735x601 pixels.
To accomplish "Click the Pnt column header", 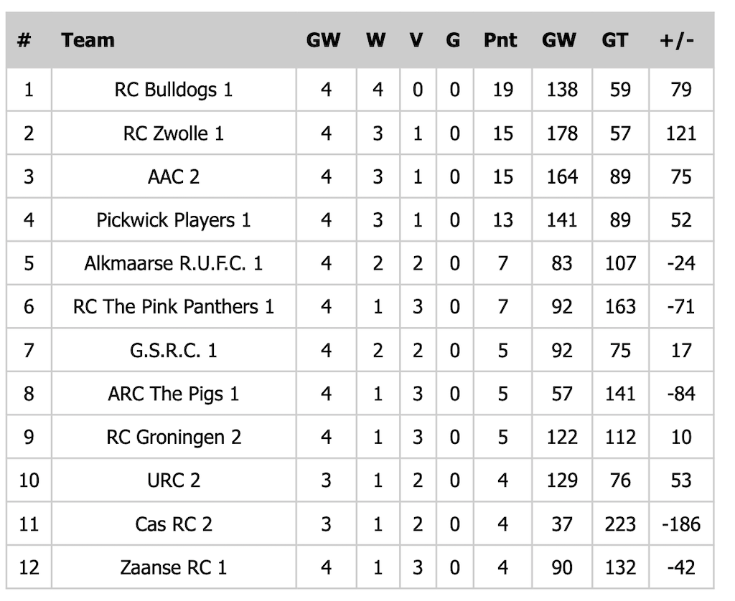I will point(500,40).
